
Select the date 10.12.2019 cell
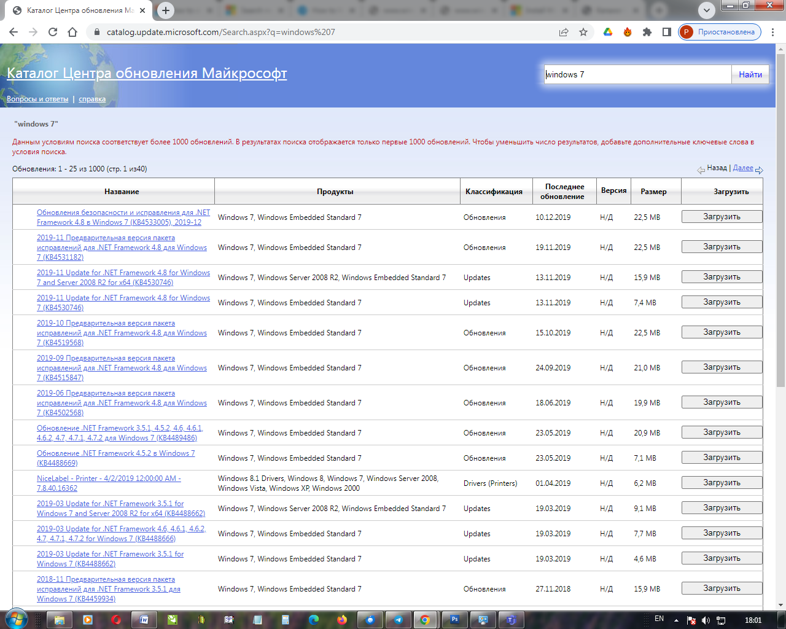click(x=553, y=217)
